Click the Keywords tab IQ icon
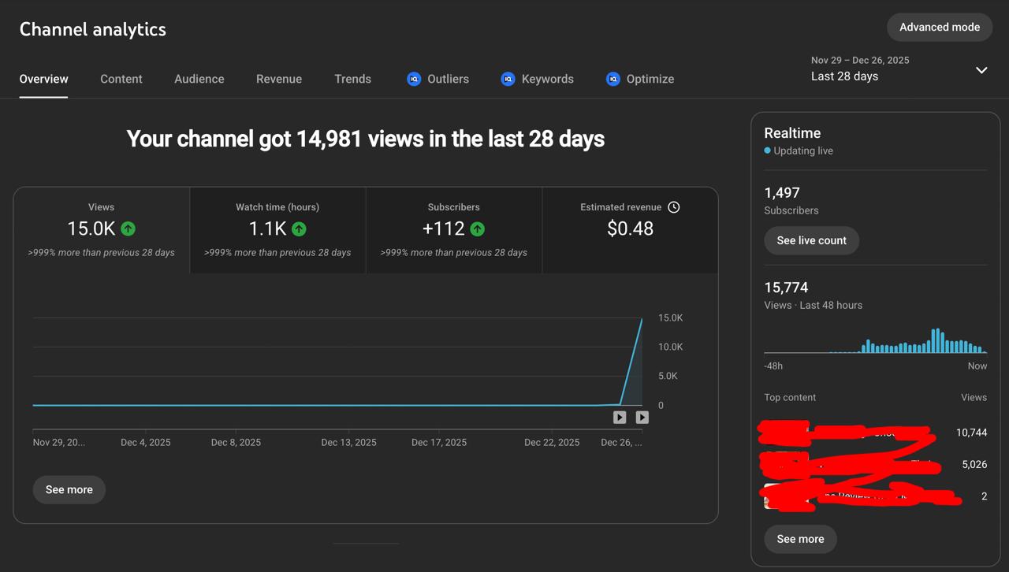This screenshot has height=572, width=1009. pyautogui.click(x=508, y=79)
